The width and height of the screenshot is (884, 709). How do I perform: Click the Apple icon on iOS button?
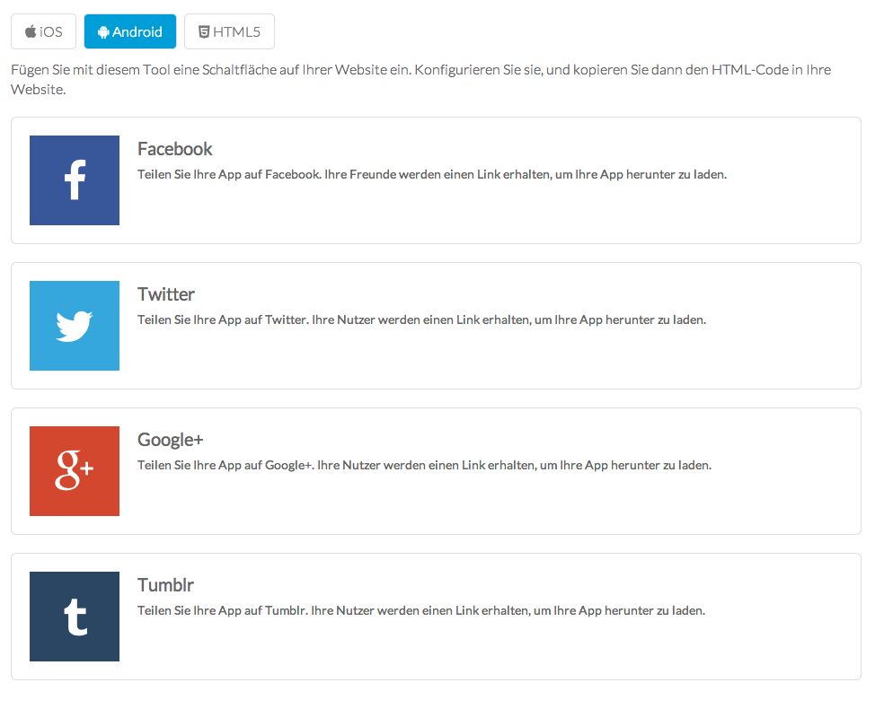tap(31, 32)
